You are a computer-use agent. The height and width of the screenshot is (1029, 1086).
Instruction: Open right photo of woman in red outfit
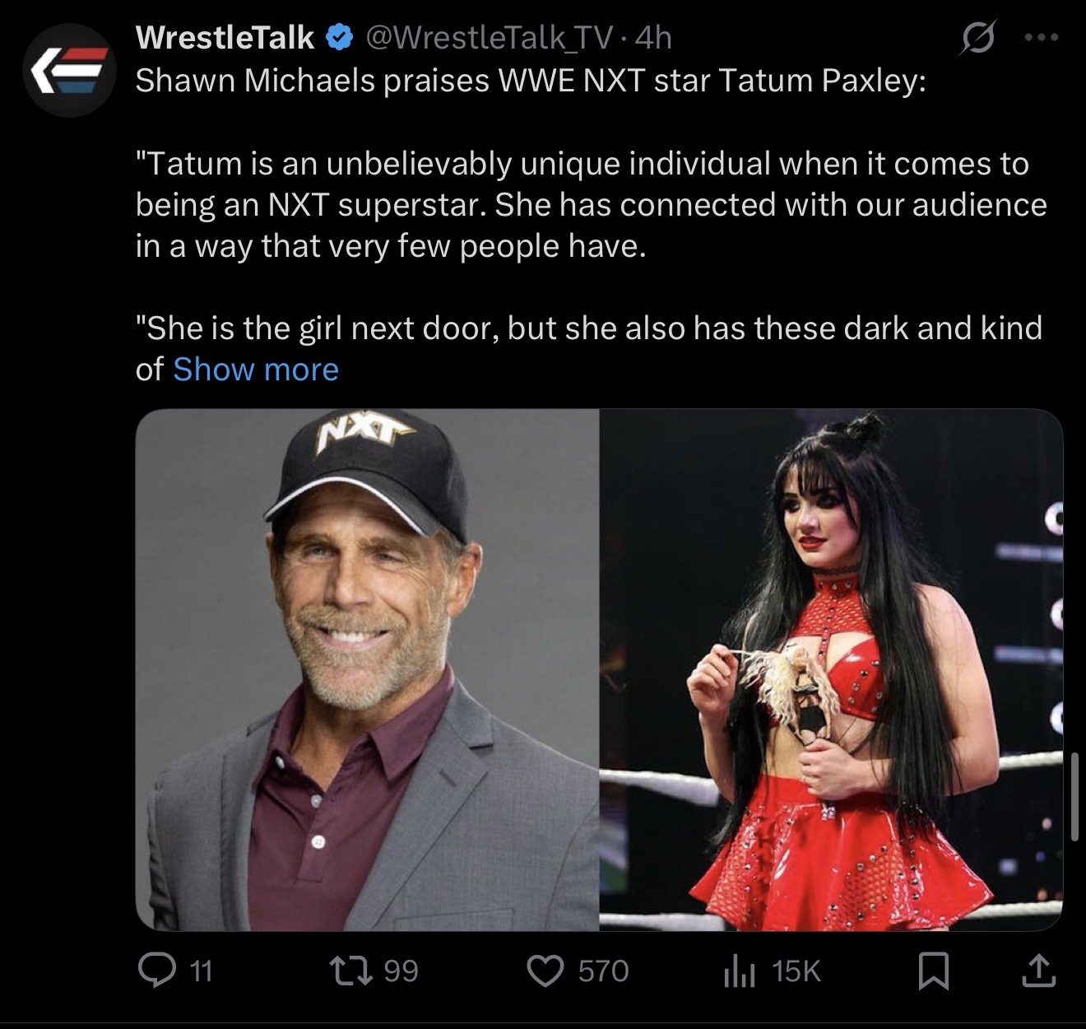tap(830, 669)
